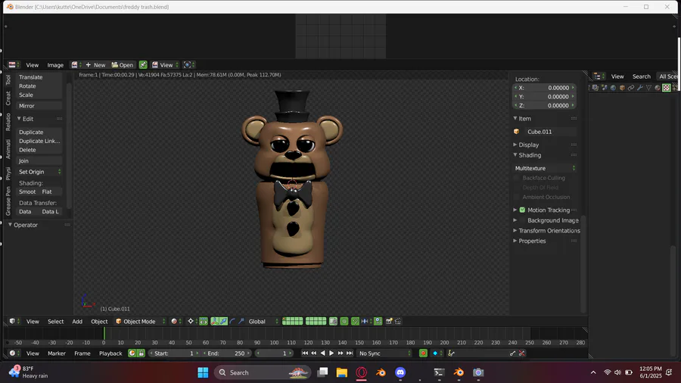
Task: Click the render layers icon in Properties header
Action: pyautogui.click(x=595, y=88)
